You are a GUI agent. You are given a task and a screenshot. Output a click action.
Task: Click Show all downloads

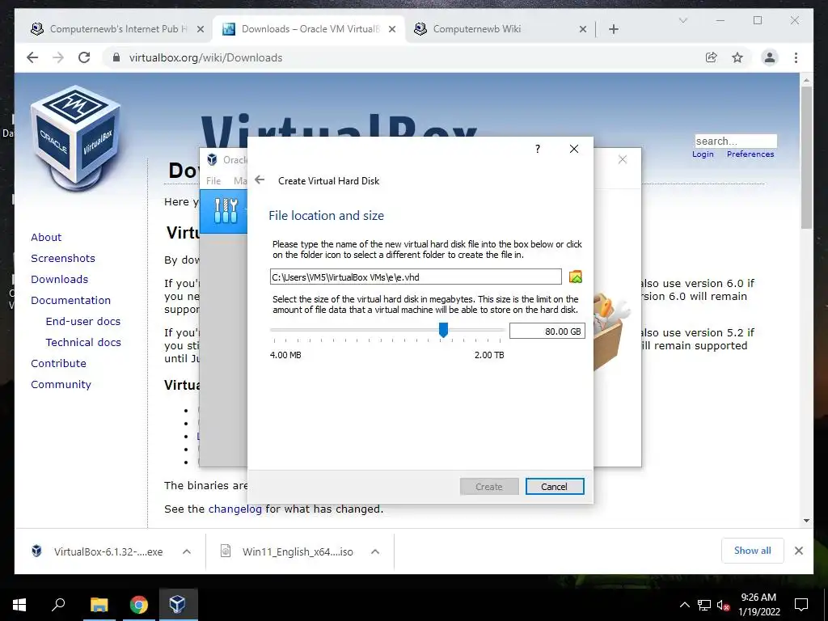(x=753, y=550)
